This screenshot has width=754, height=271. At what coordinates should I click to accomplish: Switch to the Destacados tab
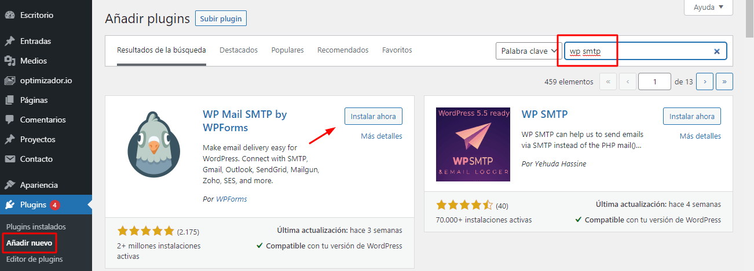(239, 50)
